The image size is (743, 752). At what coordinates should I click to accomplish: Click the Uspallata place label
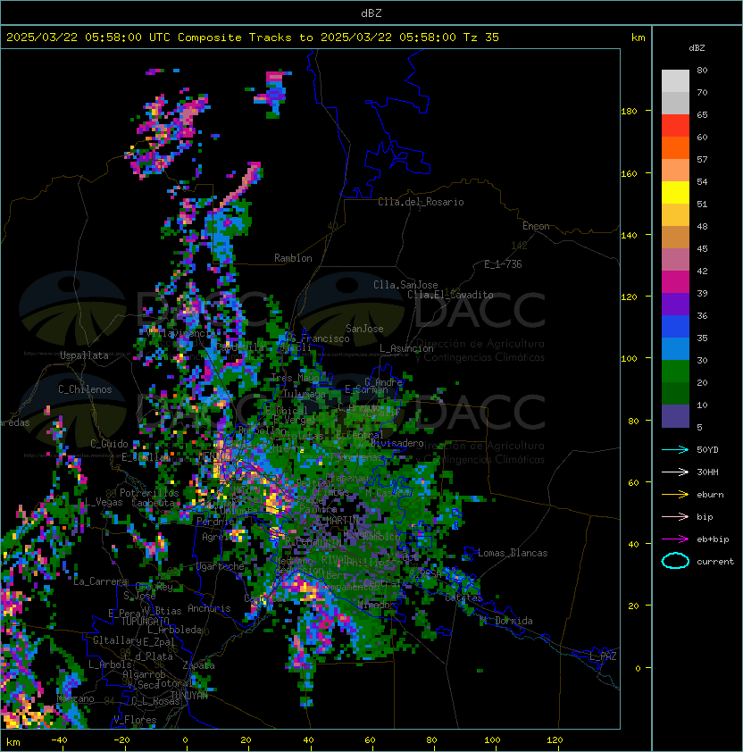point(84,355)
